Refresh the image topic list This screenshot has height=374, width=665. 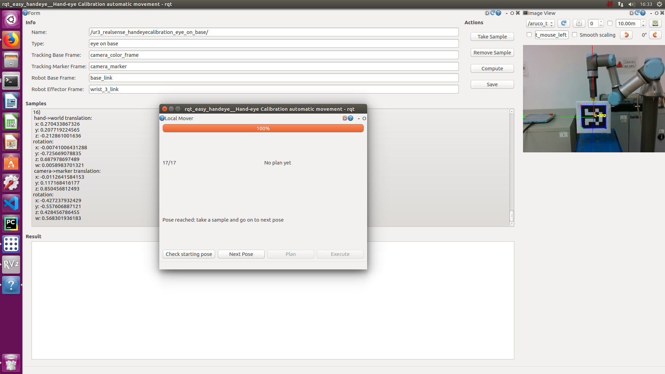click(x=564, y=23)
